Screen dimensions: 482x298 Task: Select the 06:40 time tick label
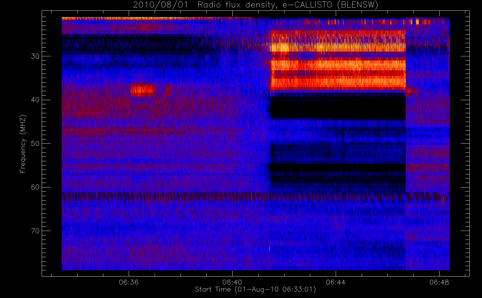pos(232,282)
